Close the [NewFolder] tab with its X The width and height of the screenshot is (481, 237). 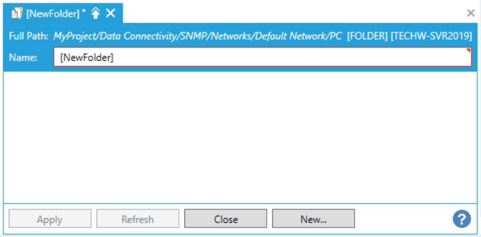110,14
